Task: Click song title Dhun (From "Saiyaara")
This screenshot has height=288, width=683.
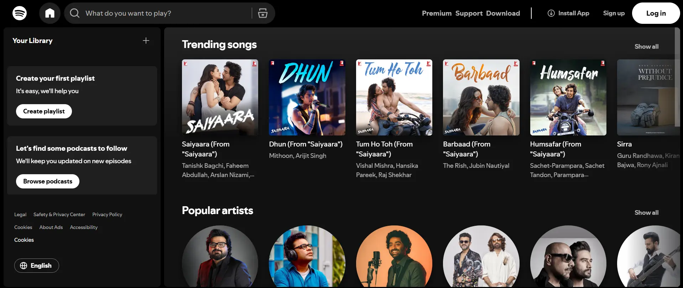Action: click(x=306, y=144)
